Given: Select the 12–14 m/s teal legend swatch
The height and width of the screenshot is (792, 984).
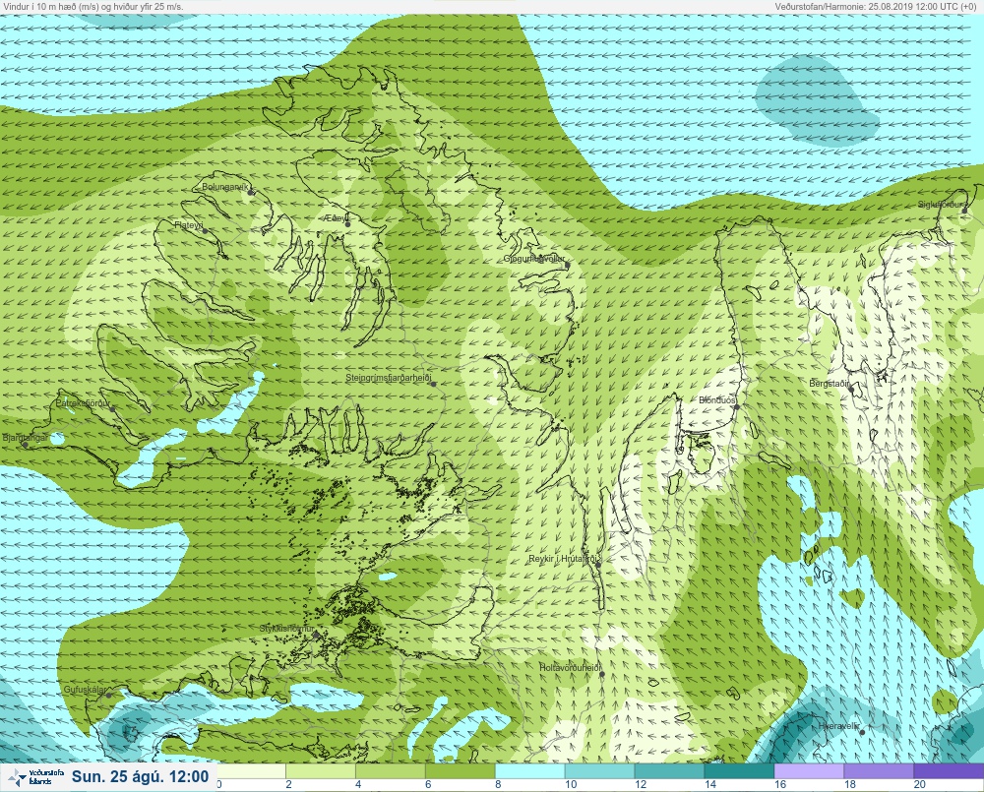Looking at the screenshot, I should coord(669,771).
